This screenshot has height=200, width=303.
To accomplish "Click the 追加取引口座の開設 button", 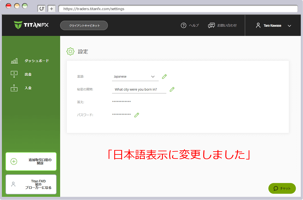I will [31, 161].
